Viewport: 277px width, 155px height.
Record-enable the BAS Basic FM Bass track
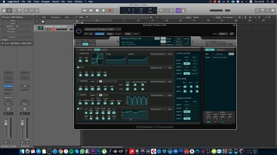[53, 29]
